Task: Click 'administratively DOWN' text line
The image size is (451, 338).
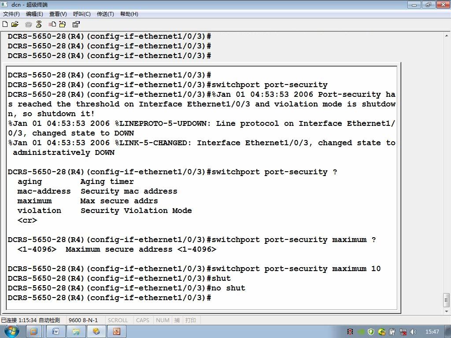Action: click(63, 153)
